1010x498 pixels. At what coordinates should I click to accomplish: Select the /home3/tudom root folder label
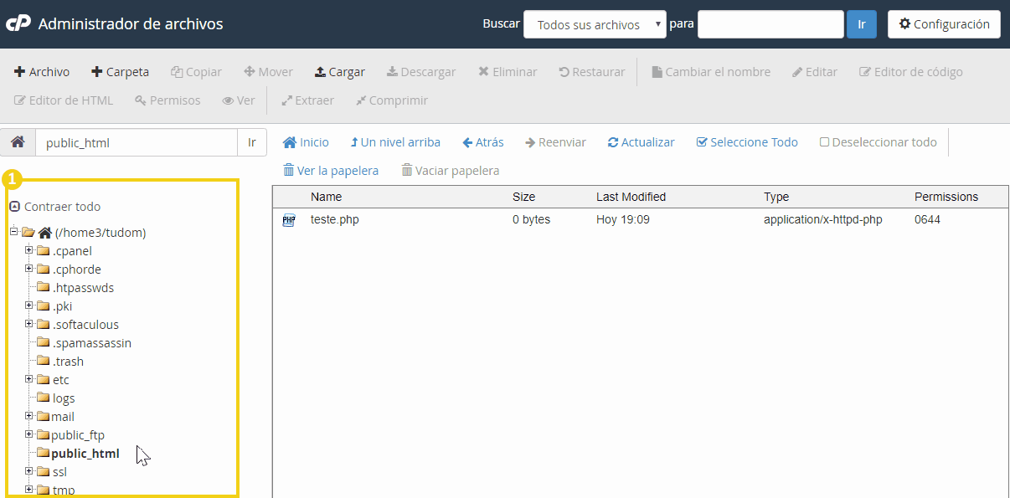click(x=100, y=233)
